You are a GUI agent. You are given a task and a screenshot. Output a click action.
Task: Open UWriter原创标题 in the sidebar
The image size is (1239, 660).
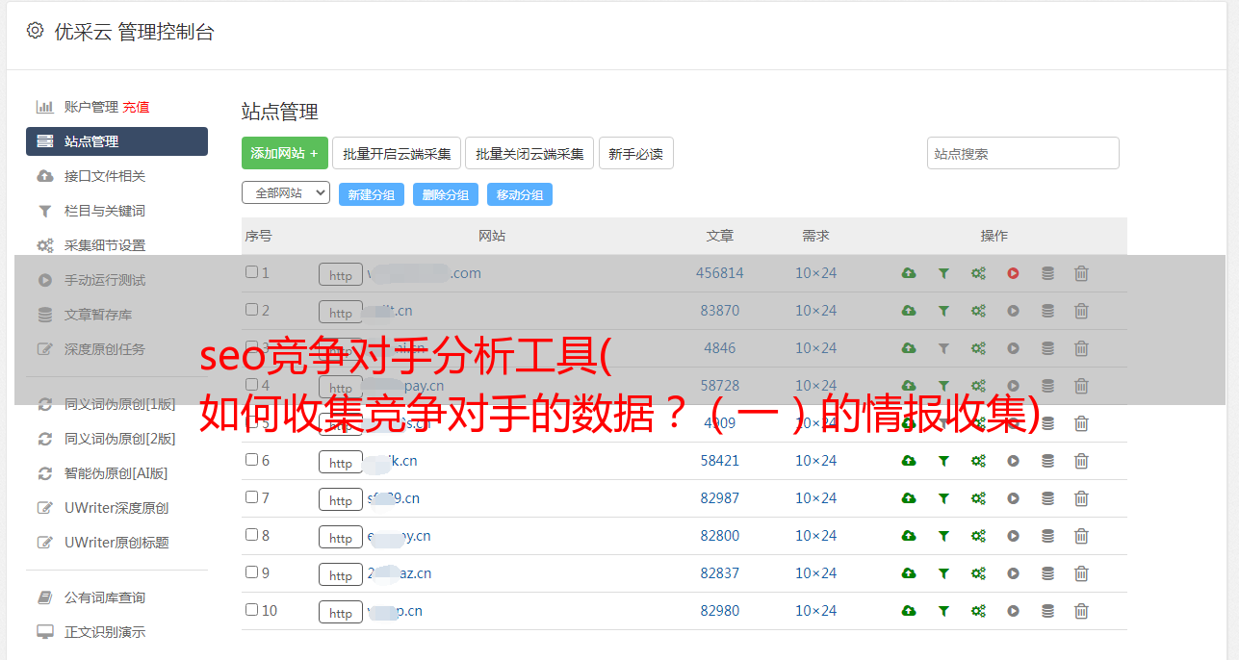click(116, 543)
